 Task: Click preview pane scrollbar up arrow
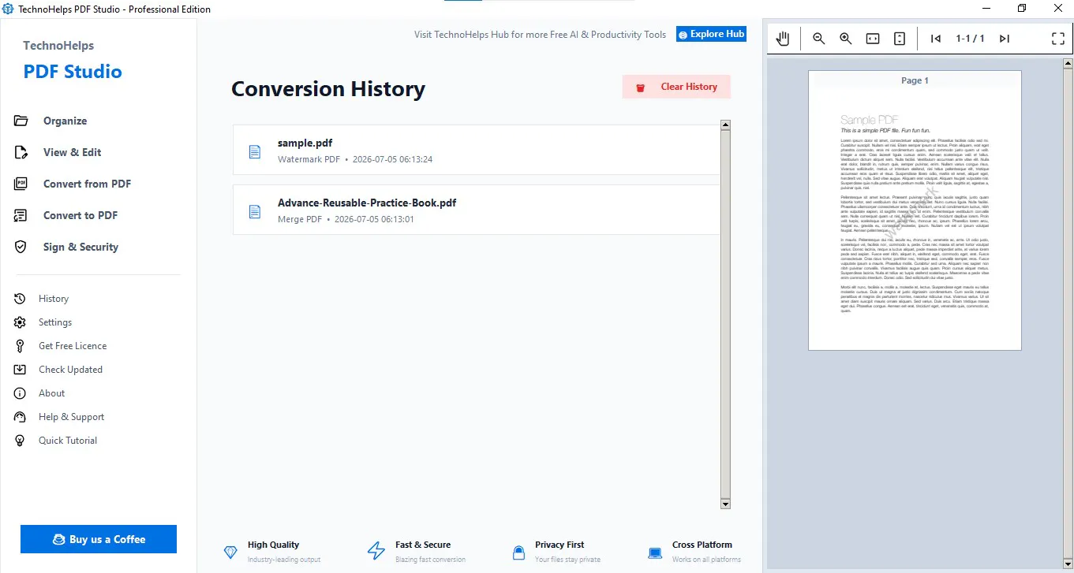(x=1068, y=63)
